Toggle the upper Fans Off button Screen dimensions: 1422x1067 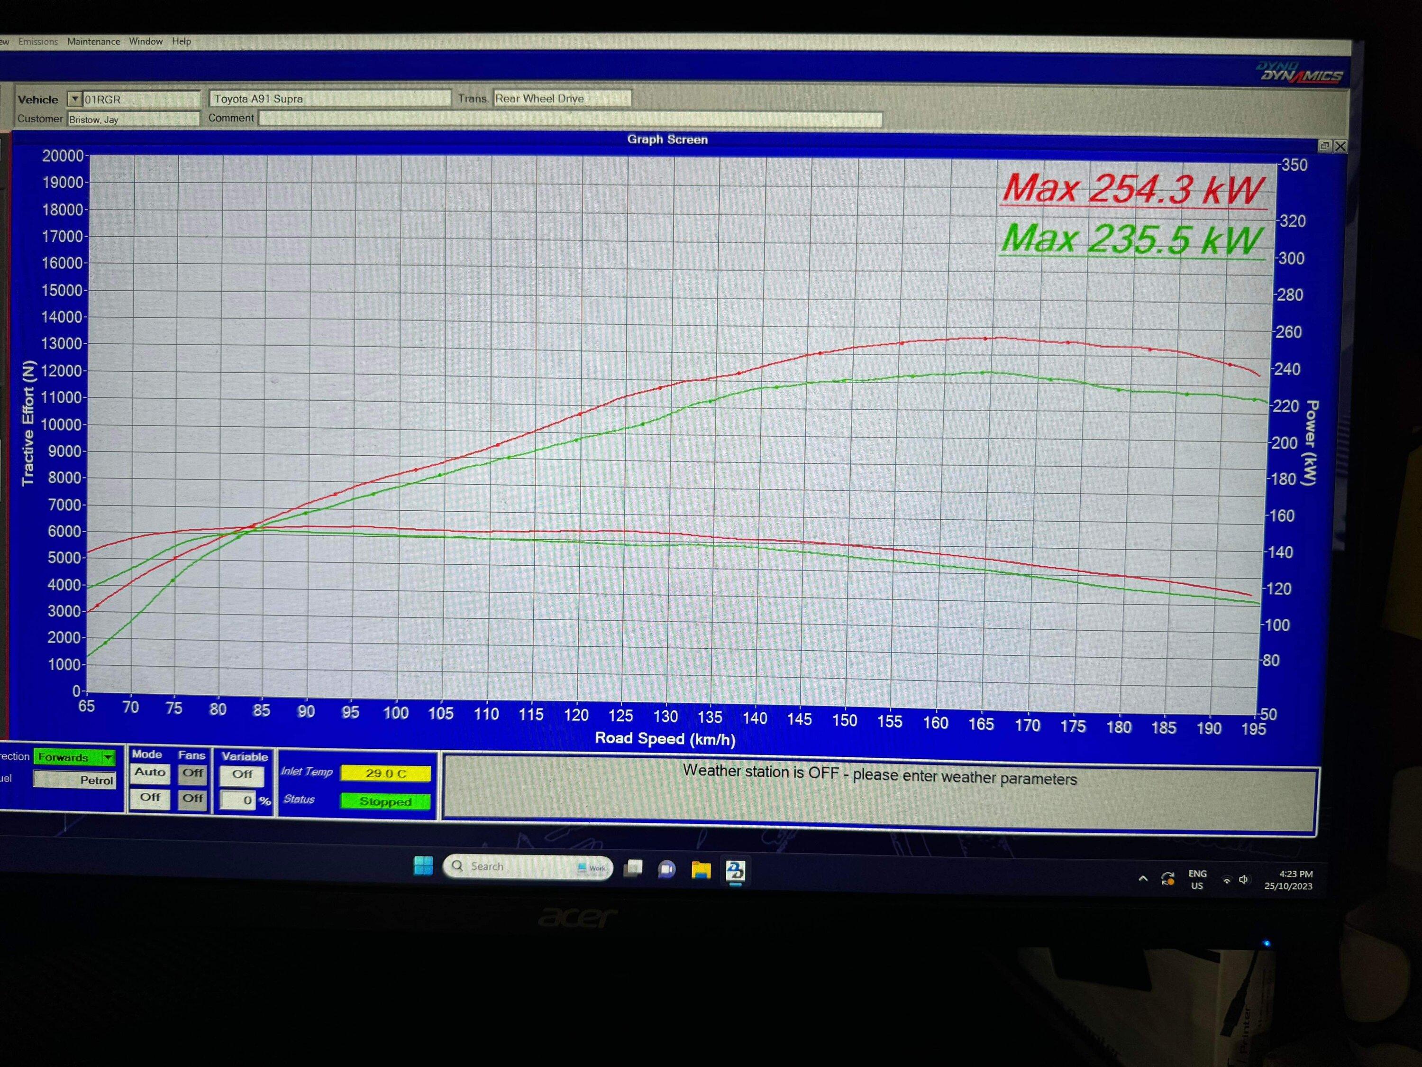pyautogui.click(x=192, y=773)
